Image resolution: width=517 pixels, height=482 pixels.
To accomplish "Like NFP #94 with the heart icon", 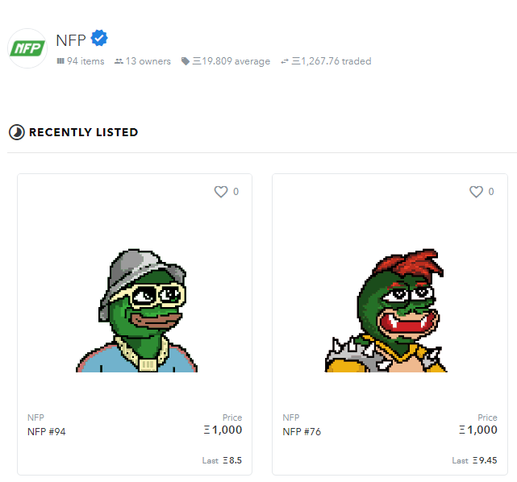I will point(221,191).
